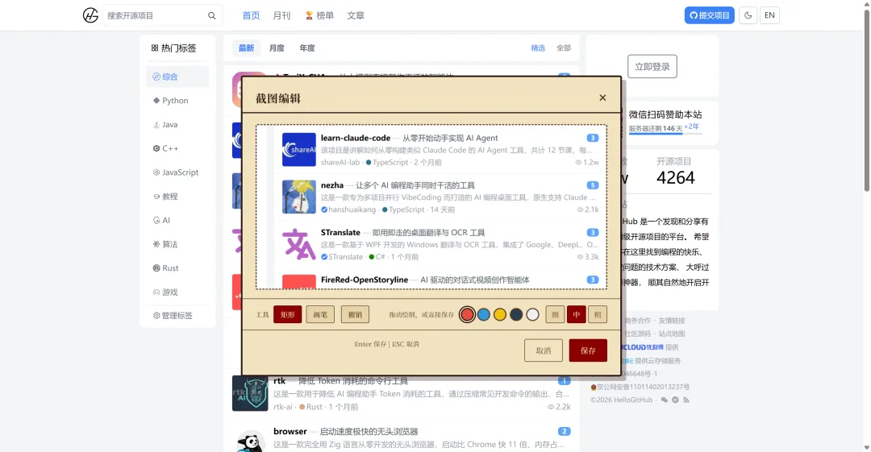Click learn-claude-code thumbnail in screenshot preview

point(299,149)
